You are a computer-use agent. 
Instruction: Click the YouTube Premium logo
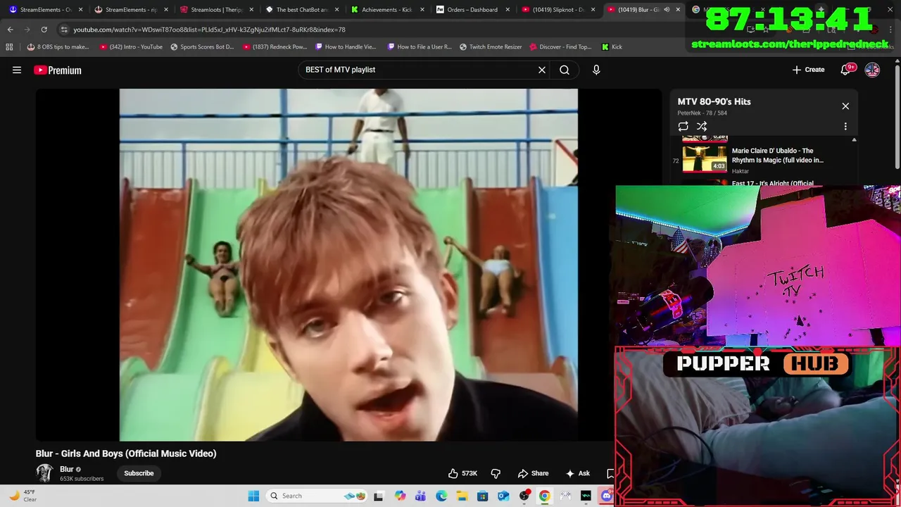pyautogui.click(x=58, y=70)
